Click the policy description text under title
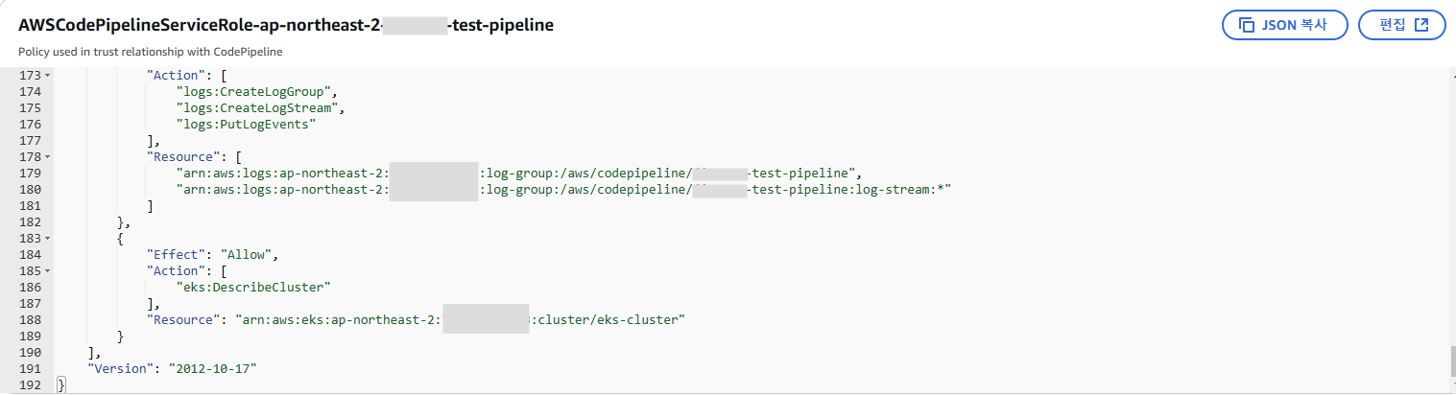The height and width of the screenshot is (395, 1456). click(150, 52)
